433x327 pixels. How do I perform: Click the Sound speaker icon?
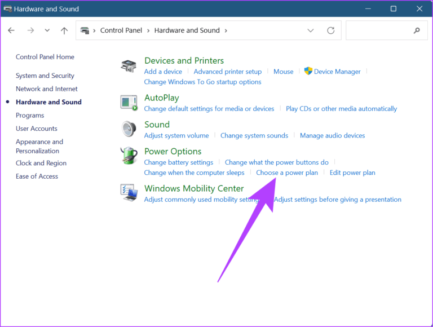point(129,129)
